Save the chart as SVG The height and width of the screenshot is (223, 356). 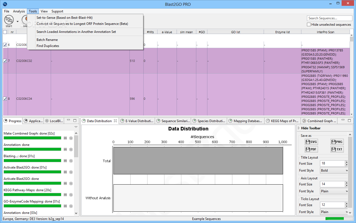click(311, 142)
